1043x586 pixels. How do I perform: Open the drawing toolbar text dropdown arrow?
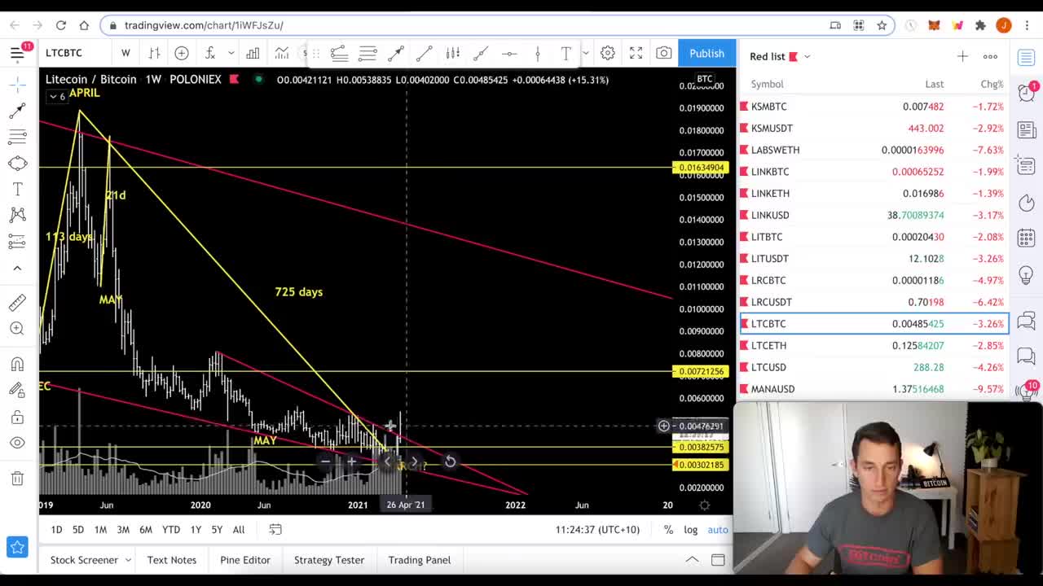point(585,54)
